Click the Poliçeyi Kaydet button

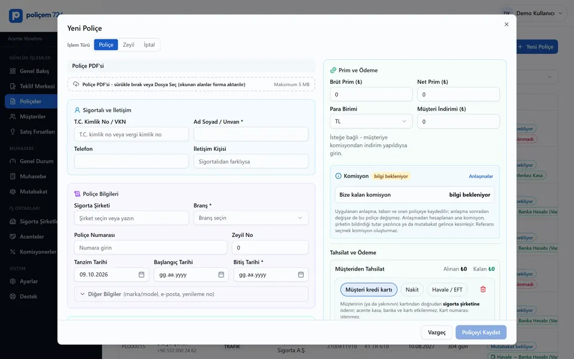pos(481,332)
